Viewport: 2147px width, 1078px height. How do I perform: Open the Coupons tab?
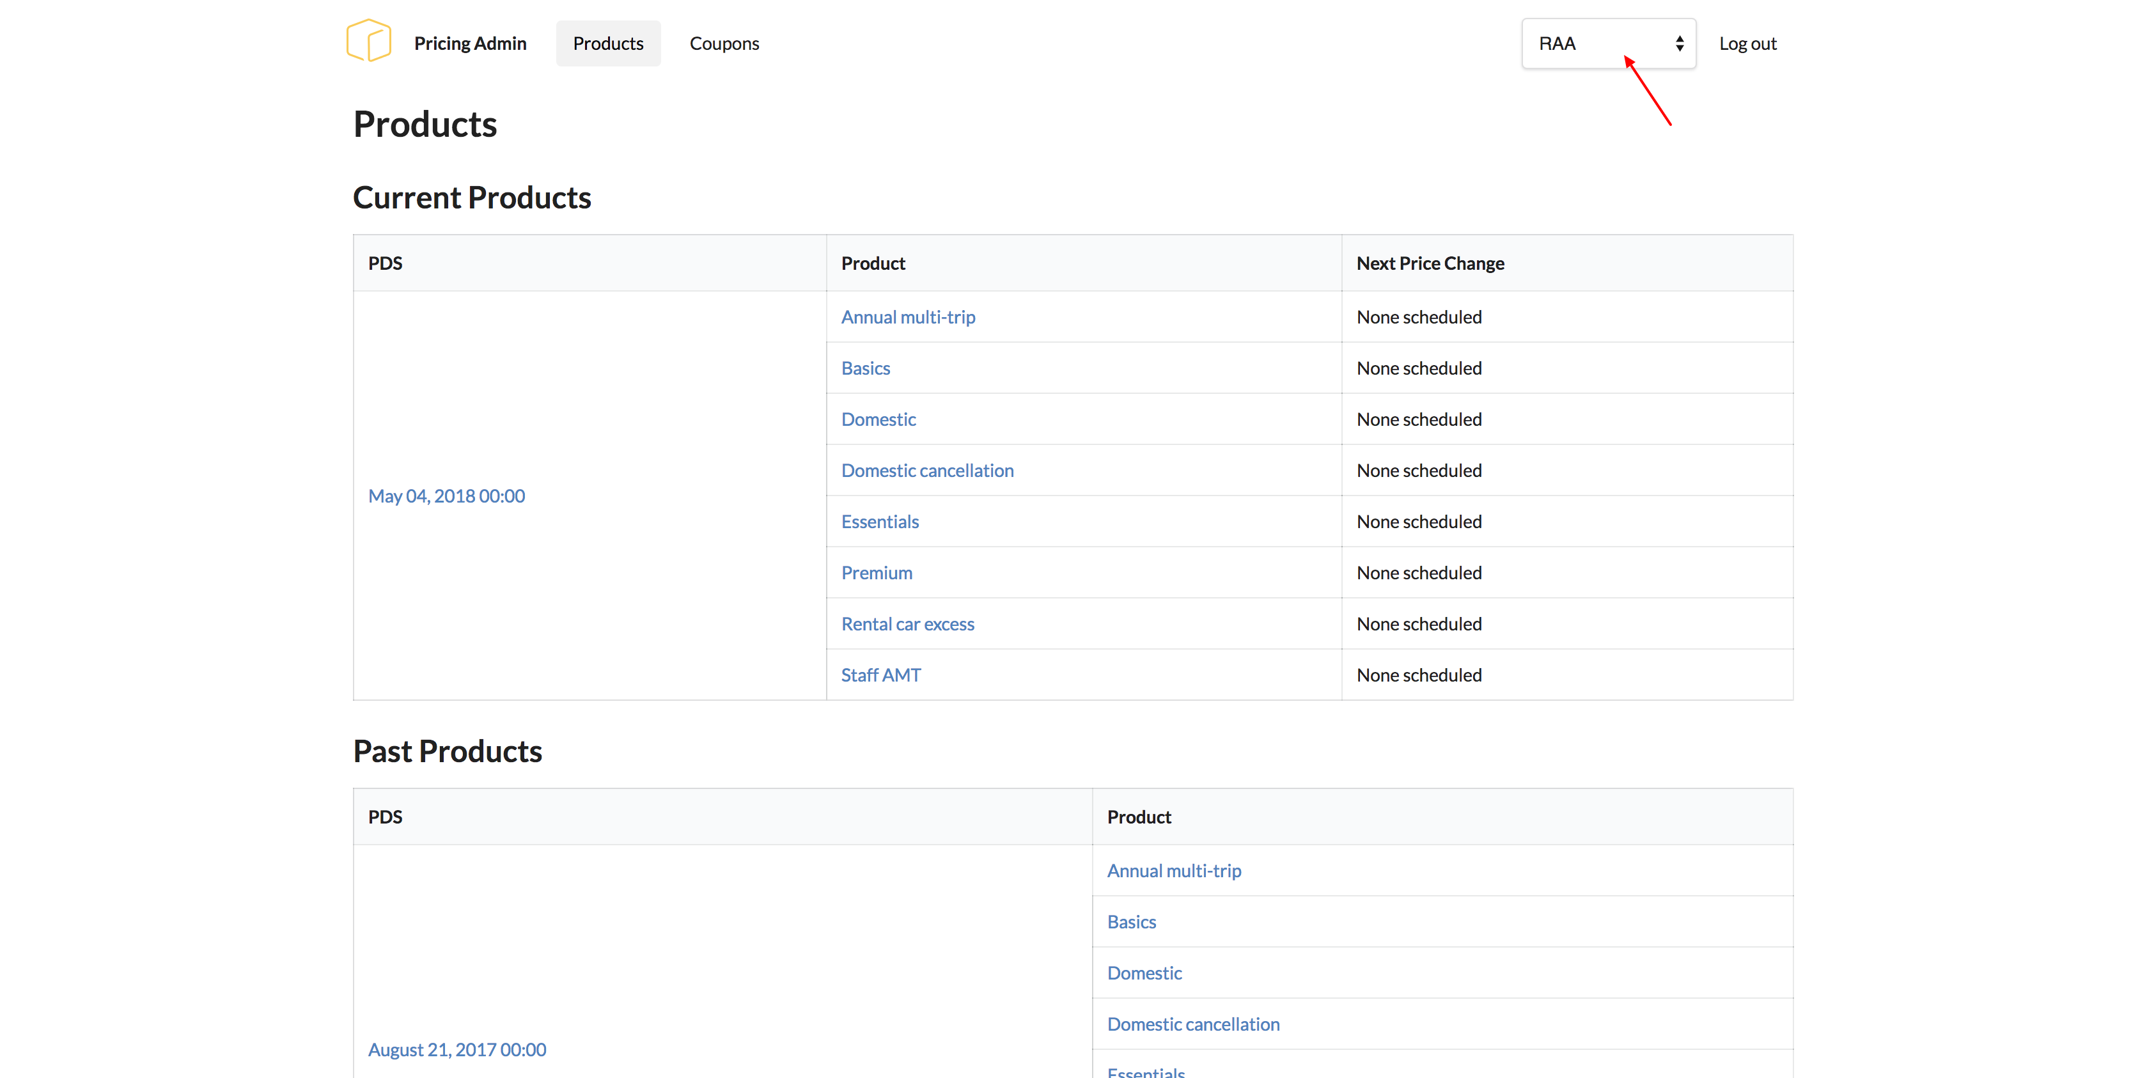pyautogui.click(x=724, y=43)
